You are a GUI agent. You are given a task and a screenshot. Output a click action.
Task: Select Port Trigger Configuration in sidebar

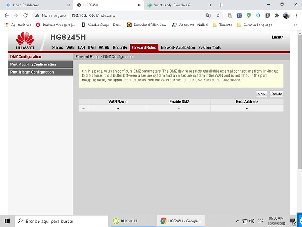(x=32, y=72)
